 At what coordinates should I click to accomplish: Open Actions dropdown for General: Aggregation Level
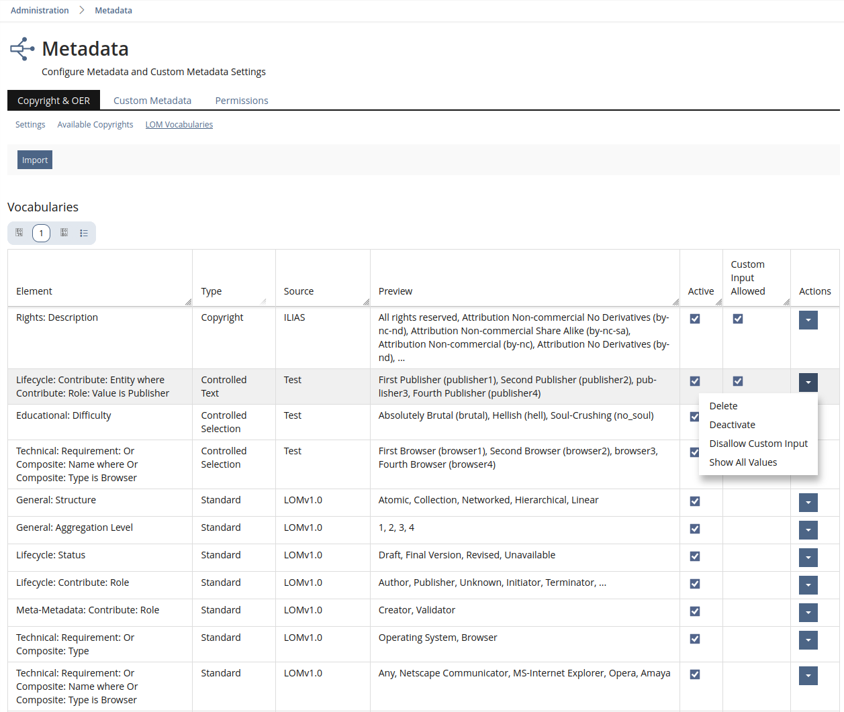(x=808, y=530)
